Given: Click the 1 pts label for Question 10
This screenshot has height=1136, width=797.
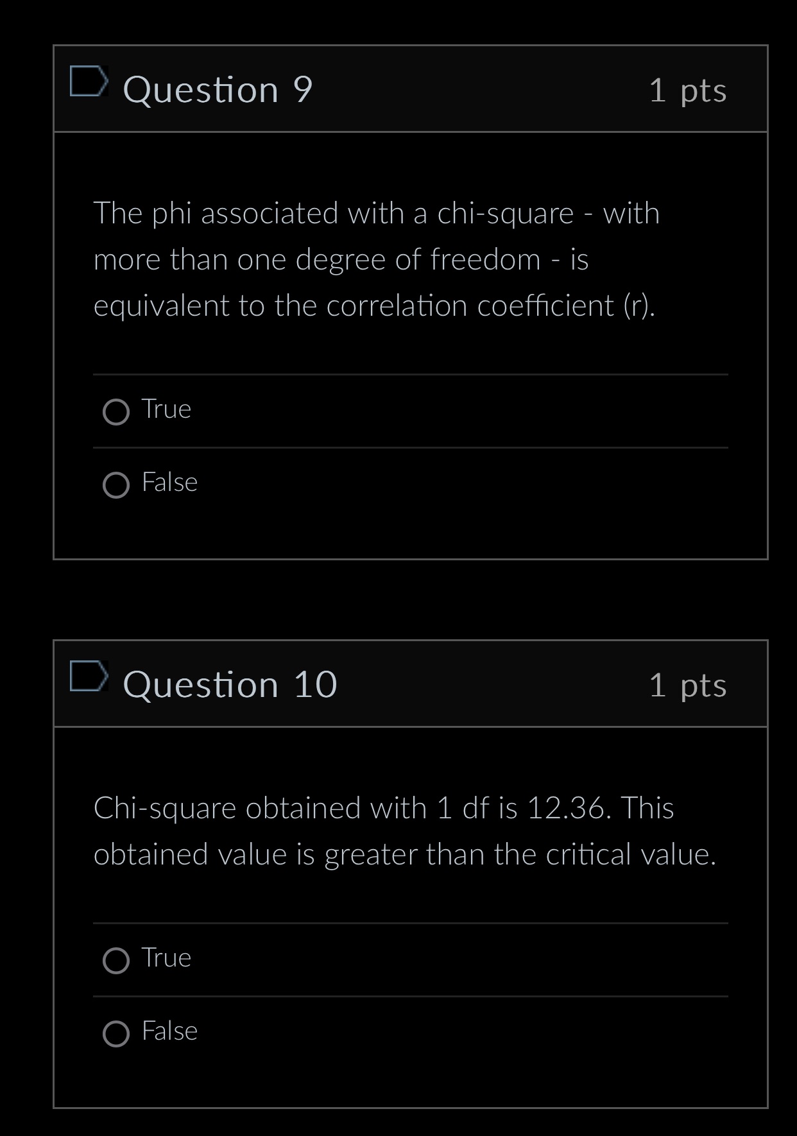Looking at the screenshot, I should tap(688, 687).
